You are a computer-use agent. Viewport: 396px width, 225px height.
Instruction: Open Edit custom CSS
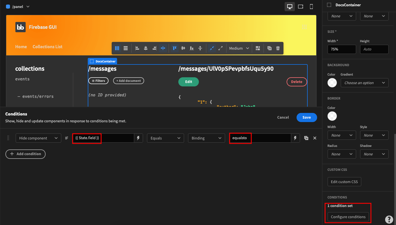[344, 182]
